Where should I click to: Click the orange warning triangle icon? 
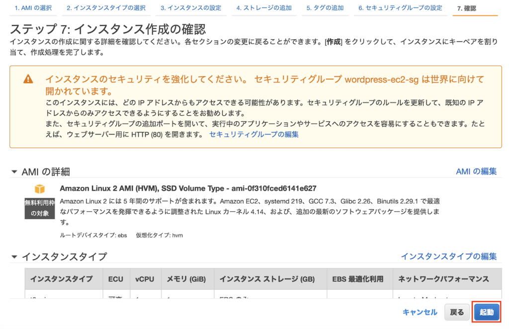pyautogui.click(x=28, y=79)
